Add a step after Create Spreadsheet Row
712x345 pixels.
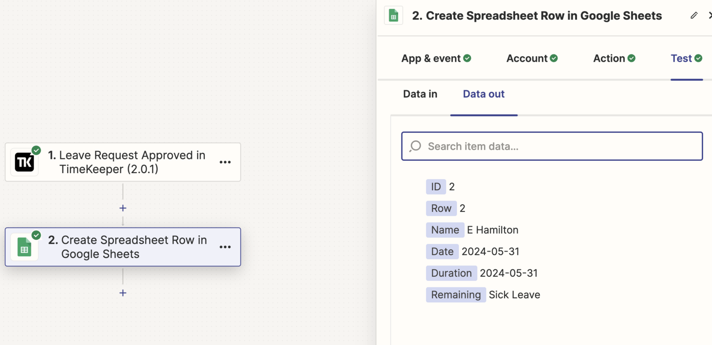123,293
